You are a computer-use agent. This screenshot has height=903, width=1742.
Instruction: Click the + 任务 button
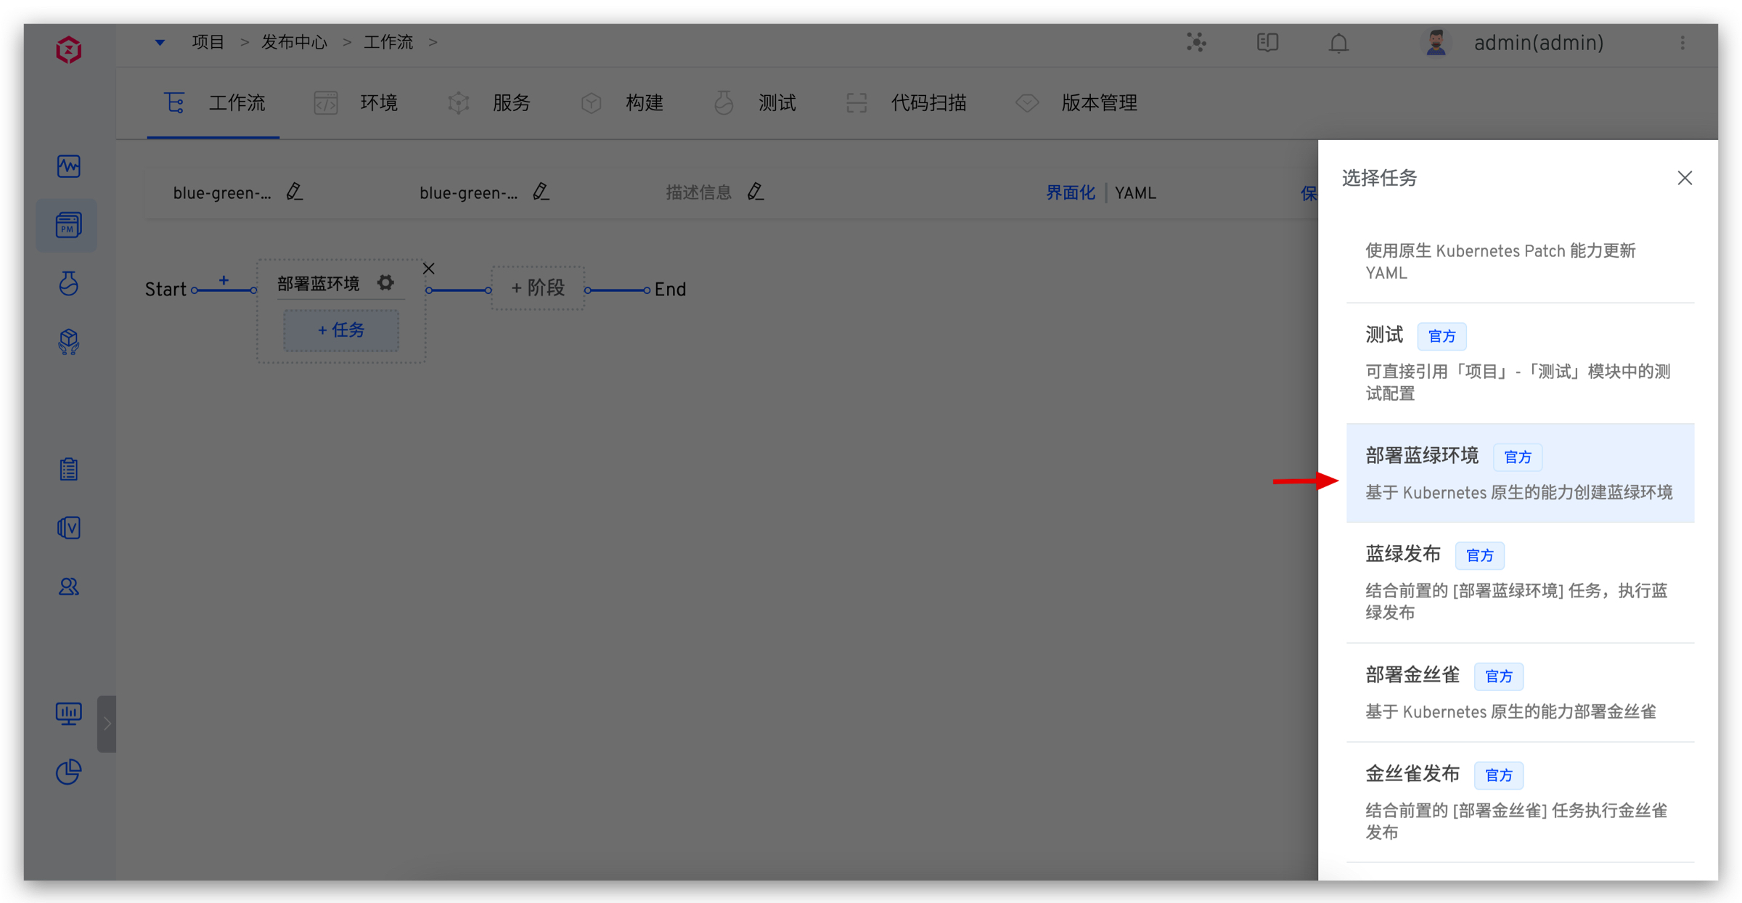(x=341, y=330)
